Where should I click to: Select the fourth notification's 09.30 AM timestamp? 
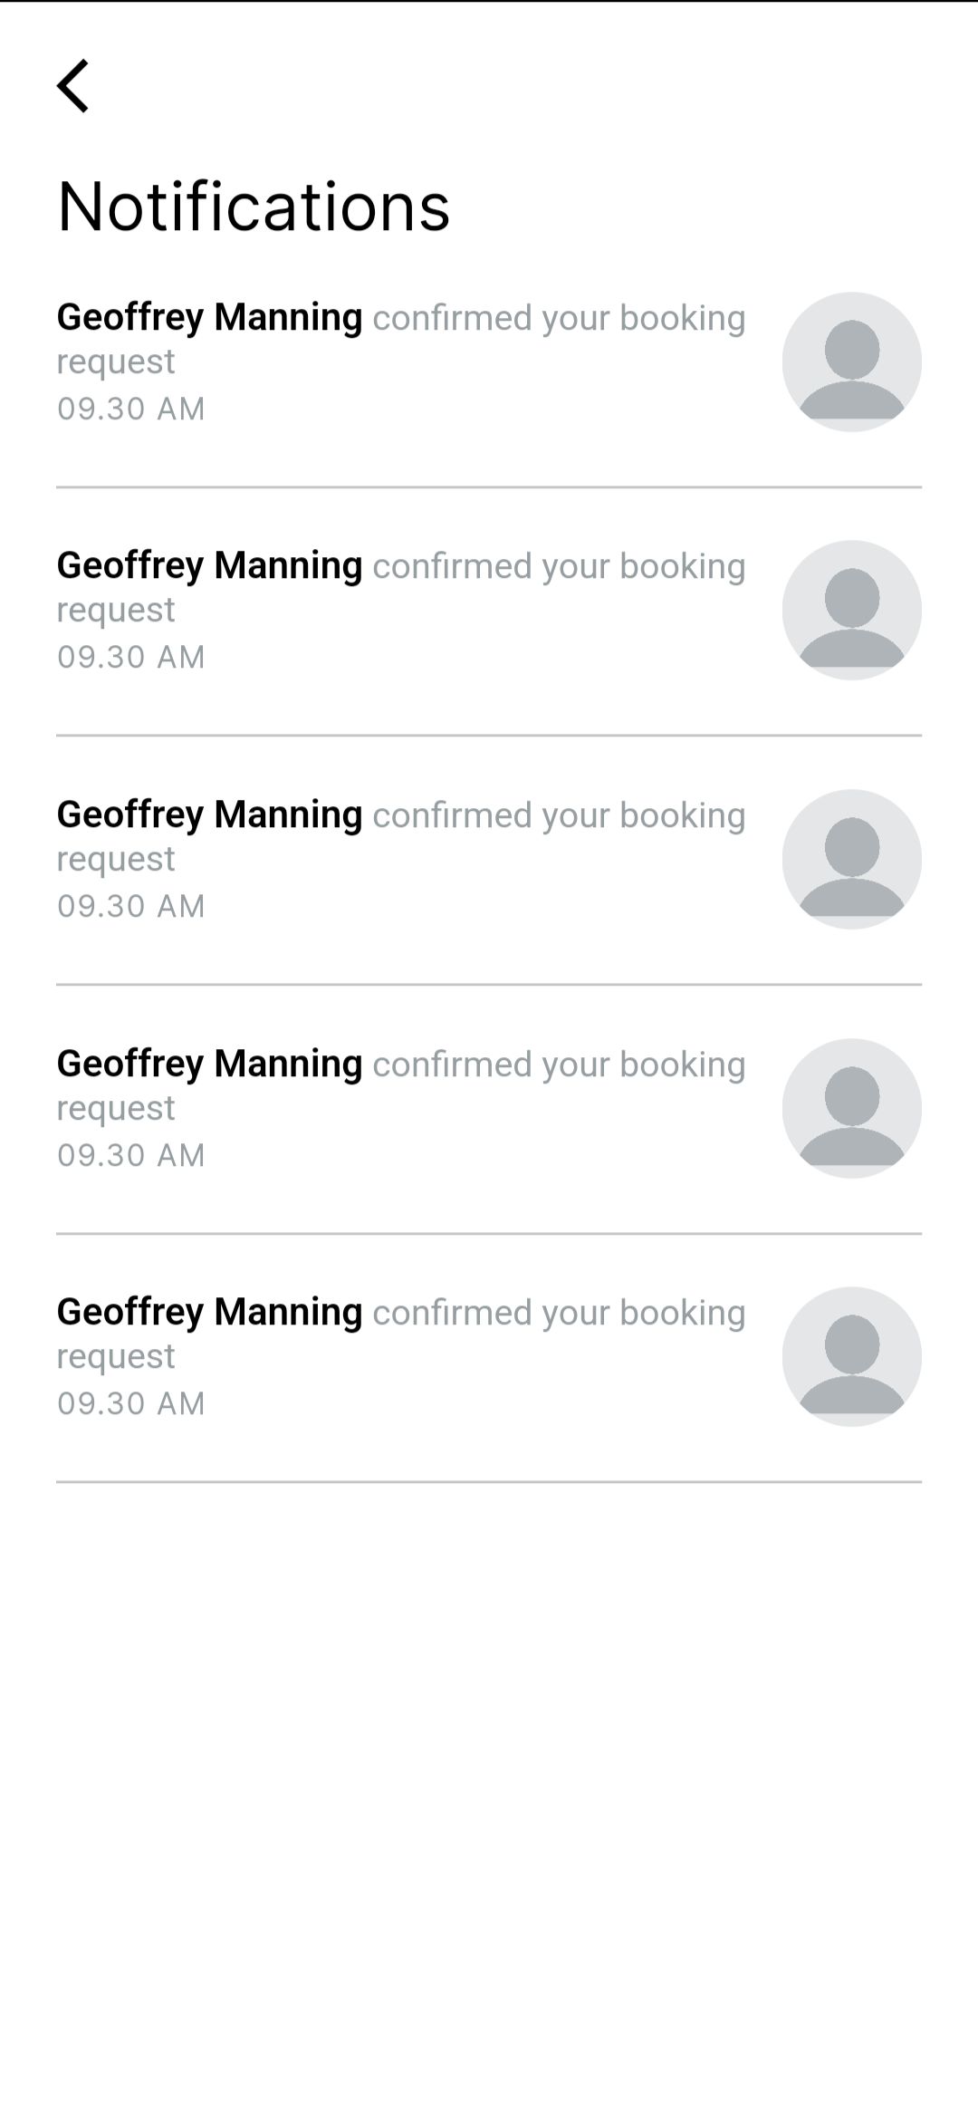131,1155
